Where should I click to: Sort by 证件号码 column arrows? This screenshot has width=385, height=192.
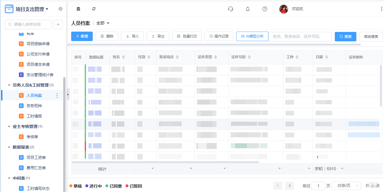[249, 57]
